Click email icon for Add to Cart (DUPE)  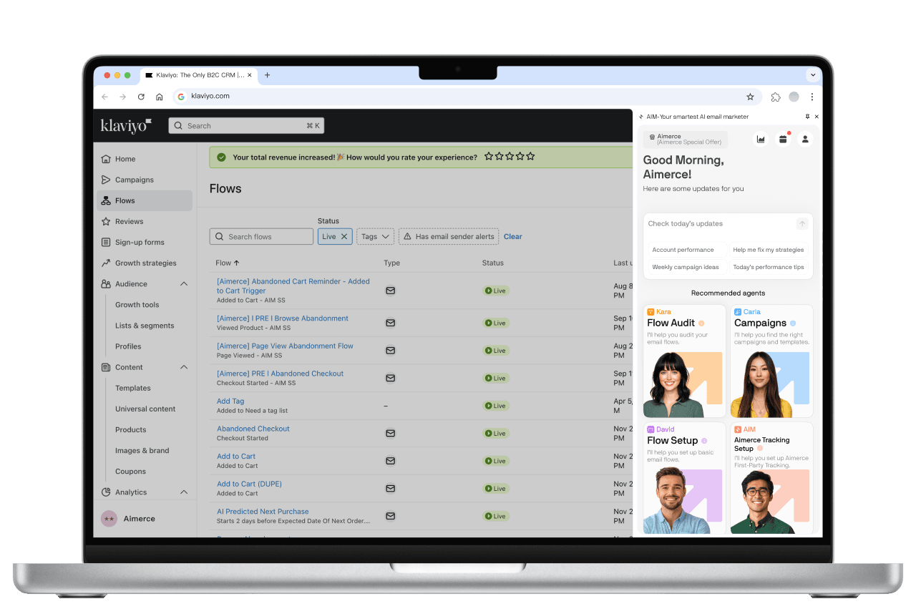(x=391, y=488)
